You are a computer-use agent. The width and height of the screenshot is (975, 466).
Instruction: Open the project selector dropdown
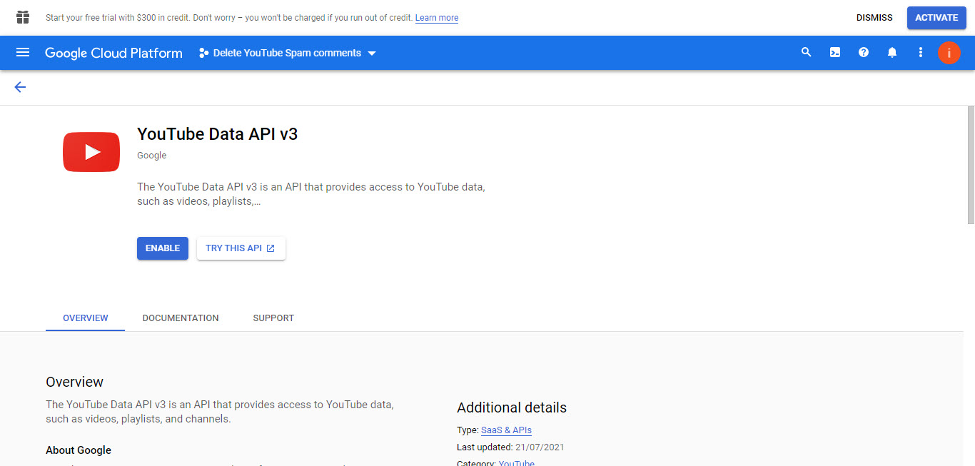point(288,53)
